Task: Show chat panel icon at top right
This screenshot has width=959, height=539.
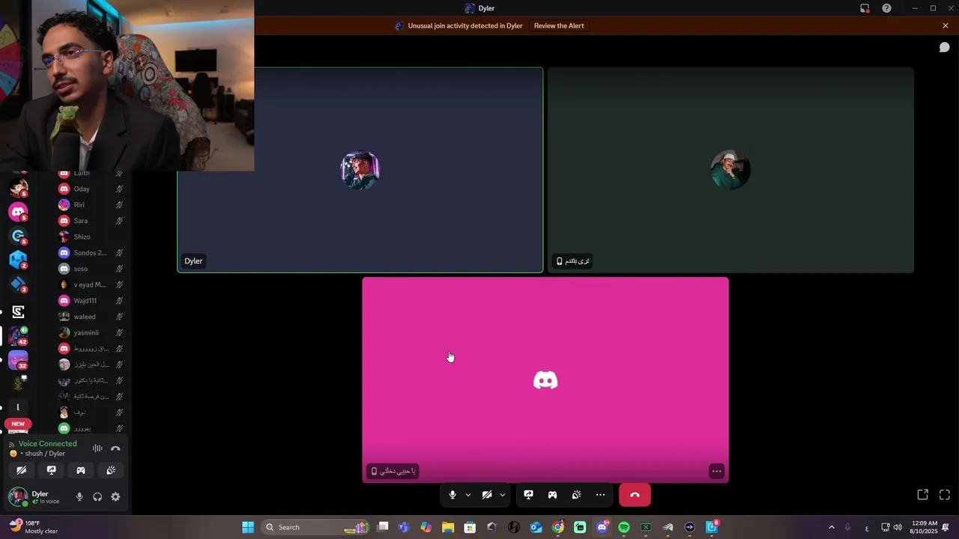Action: pyautogui.click(x=945, y=47)
